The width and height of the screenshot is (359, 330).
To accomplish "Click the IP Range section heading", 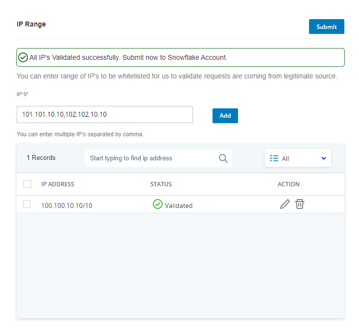I will pyautogui.click(x=31, y=24).
